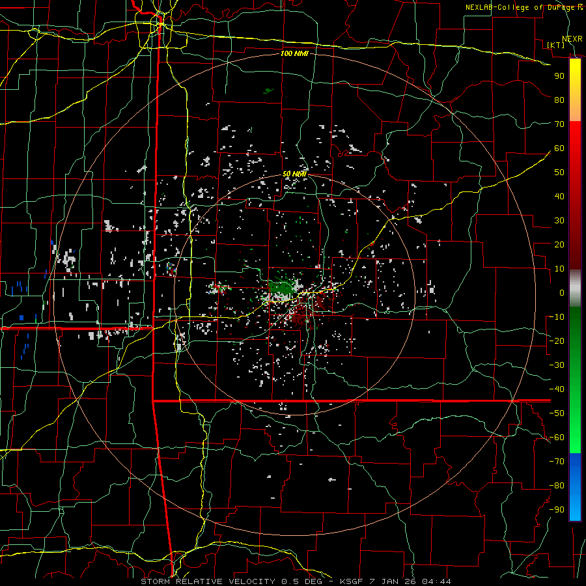Click the positive 30 scale value
The height and width of the screenshot is (586, 586).
click(559, 221)
